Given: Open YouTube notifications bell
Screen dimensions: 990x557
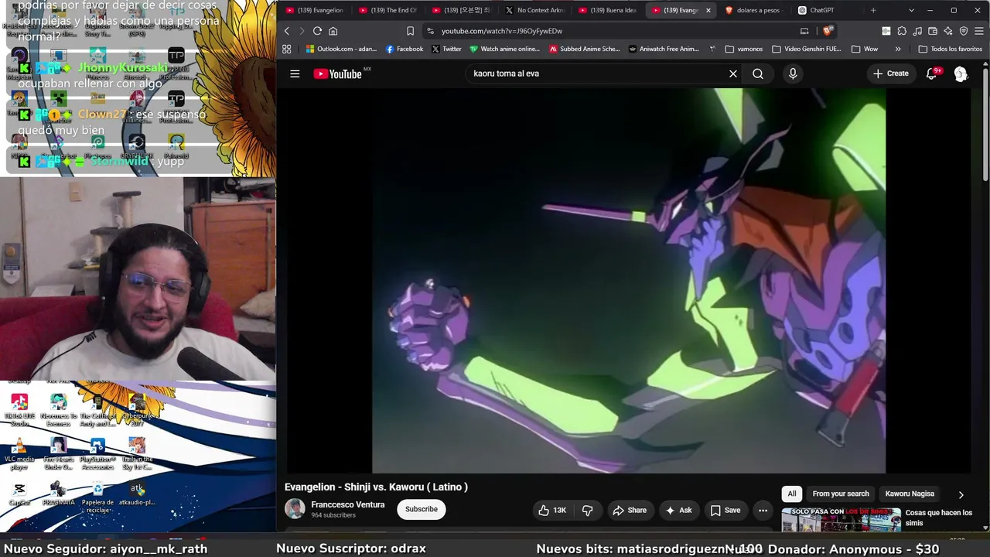Looking at the screenshot, I should pos(933,73).
